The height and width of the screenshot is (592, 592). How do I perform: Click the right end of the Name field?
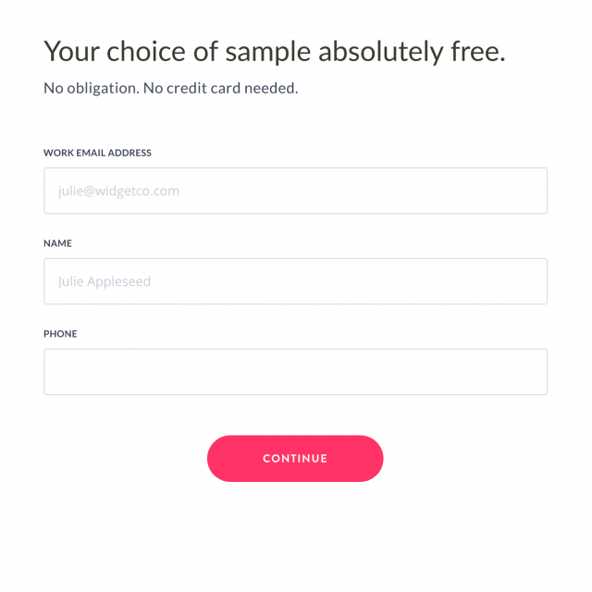527,281
